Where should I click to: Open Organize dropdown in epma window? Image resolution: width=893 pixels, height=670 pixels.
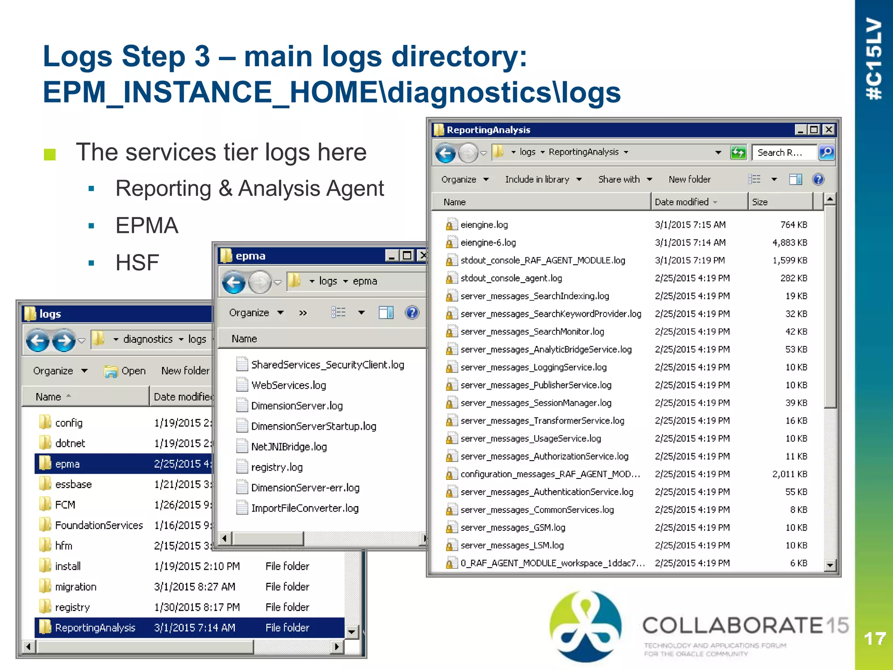[256, 312]
